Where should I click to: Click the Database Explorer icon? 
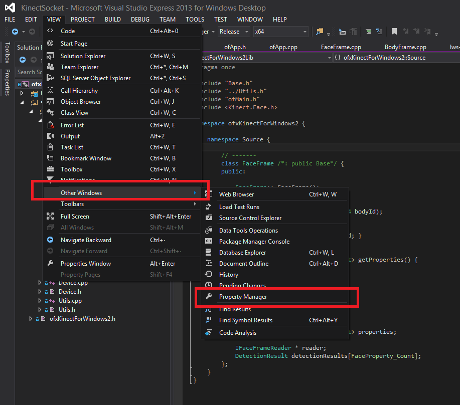point(209,252)
